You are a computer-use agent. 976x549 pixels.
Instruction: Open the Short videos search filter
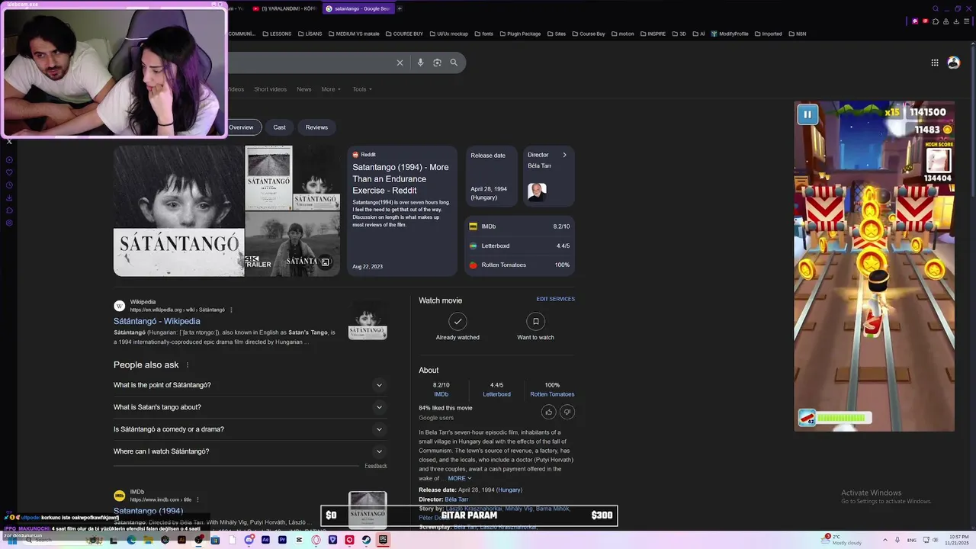270,89
